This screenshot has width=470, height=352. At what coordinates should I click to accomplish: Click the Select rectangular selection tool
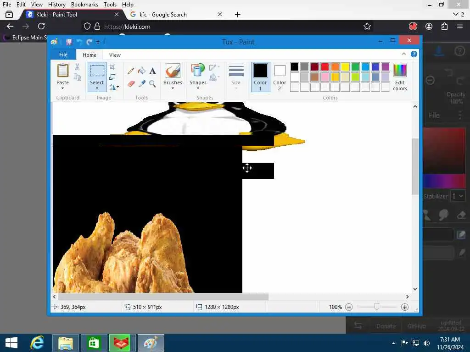[x=97, y=71]
